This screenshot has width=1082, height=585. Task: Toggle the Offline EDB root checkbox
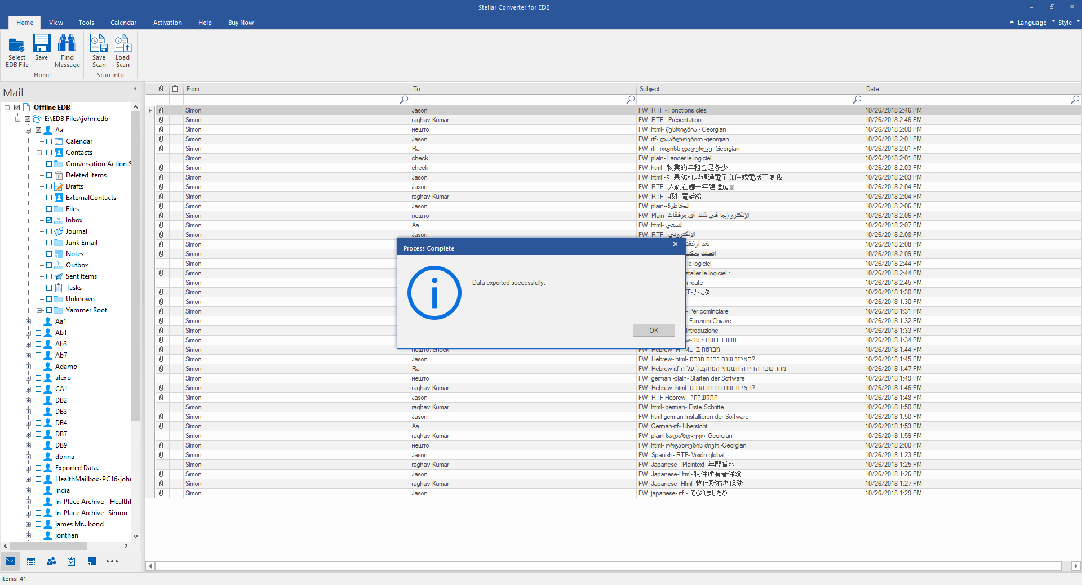click(x=17, y=108)
